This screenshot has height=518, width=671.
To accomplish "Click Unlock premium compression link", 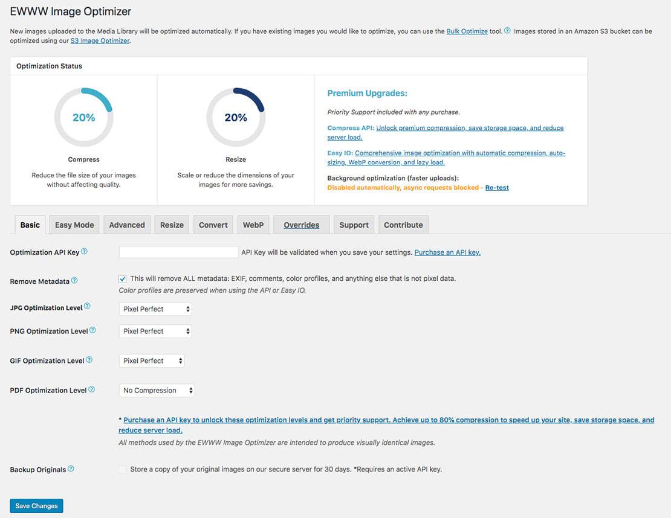I will point(446,132).
